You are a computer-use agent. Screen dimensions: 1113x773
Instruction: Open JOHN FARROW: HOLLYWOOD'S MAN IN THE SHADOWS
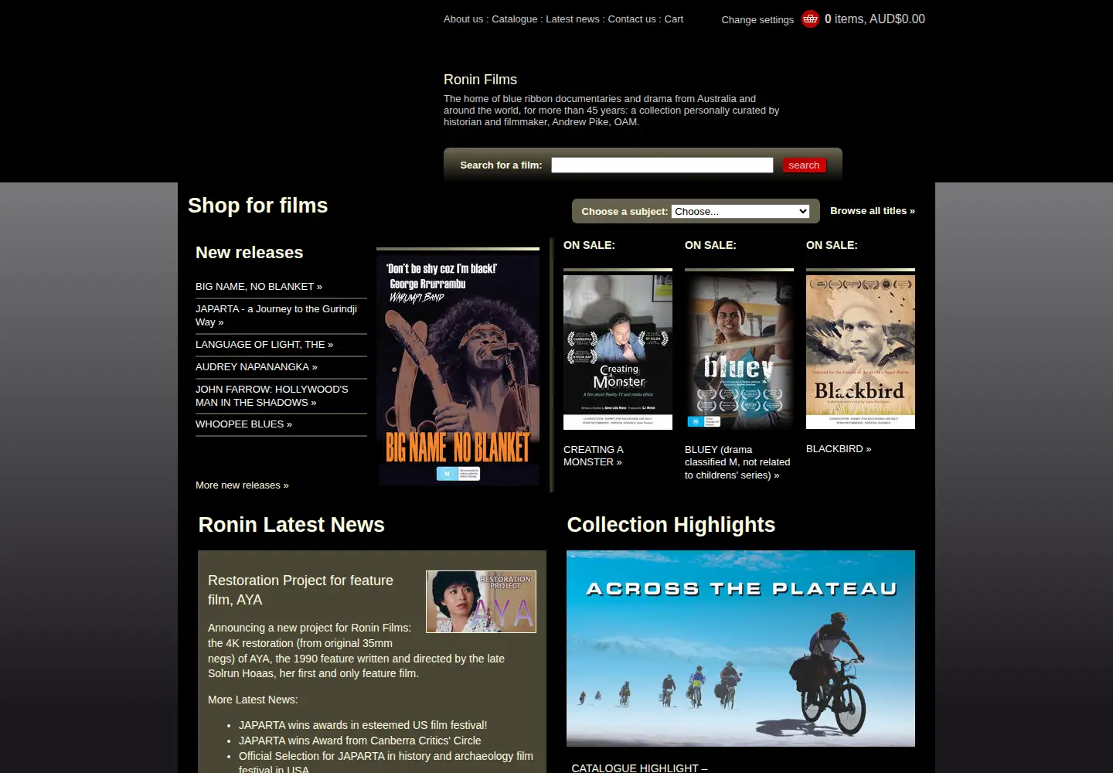tap(272, 396)
